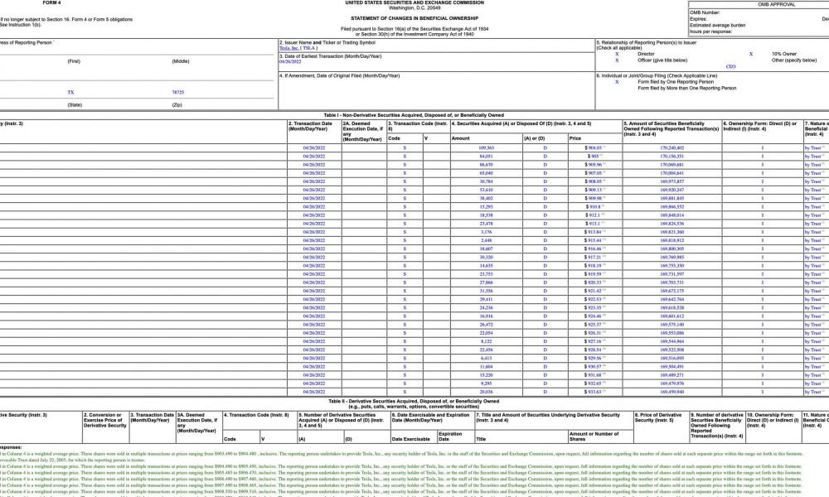This screenshot has height=497, width=829.
Task: Click the amount 24,236
Action: [x=486, y=308]
